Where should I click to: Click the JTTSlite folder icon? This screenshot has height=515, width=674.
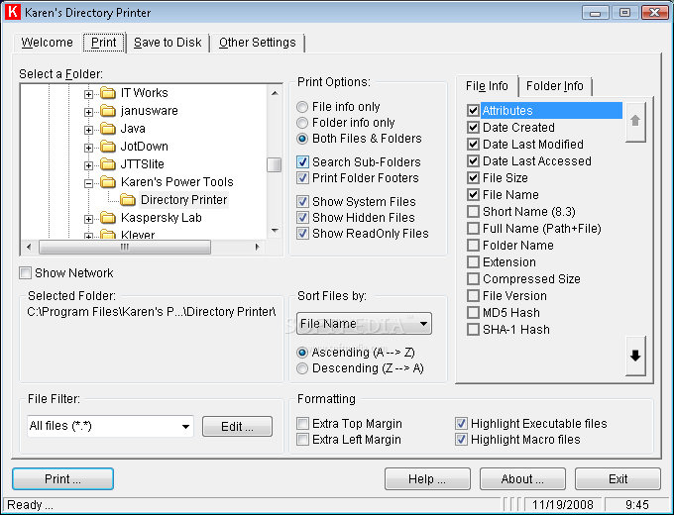[x=108, y=164]
